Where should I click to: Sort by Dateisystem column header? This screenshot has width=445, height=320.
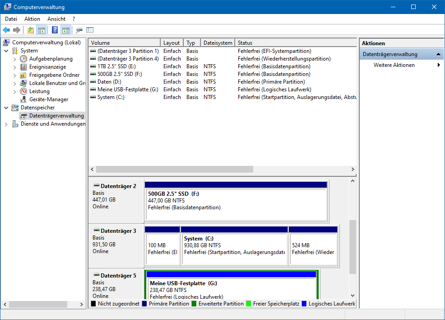(x=218, y=42)
